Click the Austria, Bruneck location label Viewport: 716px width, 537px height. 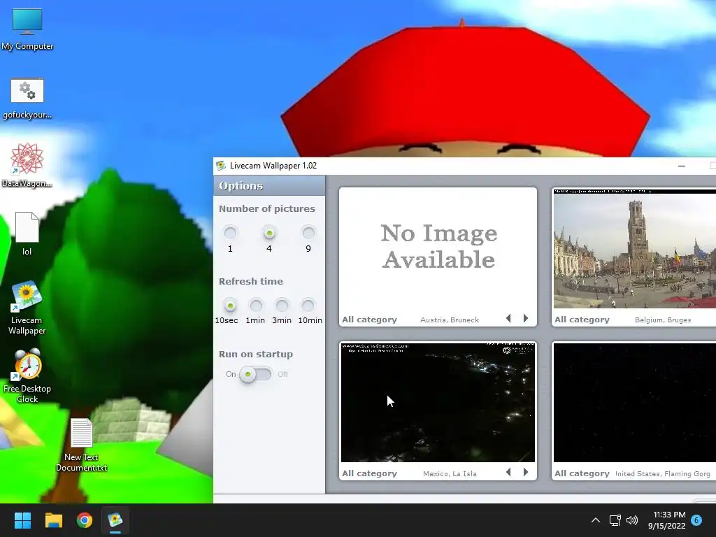[x=450, y=320]
